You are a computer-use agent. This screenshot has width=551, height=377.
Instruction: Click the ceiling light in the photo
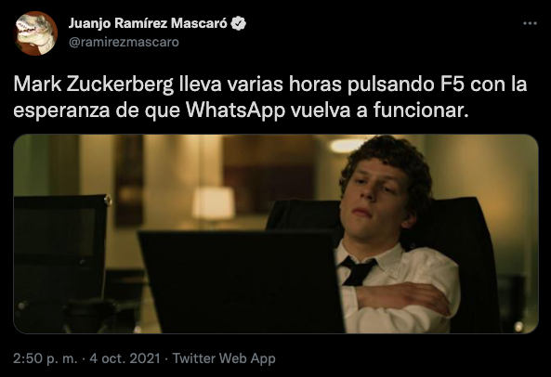[x=348, y=145]
